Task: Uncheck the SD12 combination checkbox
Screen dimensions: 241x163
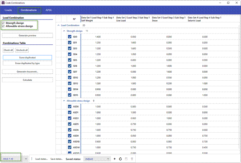Action: click(x=69, y=78)
